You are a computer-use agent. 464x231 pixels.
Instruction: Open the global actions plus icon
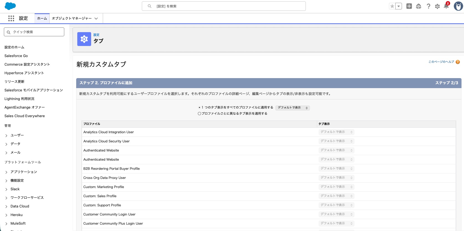click(x=409, y=6)
